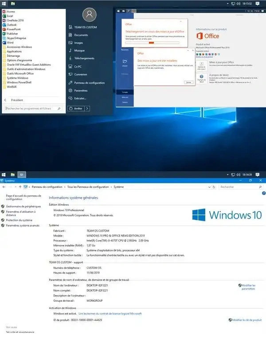Click the Rechercher les programmes search field
The width and height of the screenshot is (266, 355).
click(x=30, y=108)
